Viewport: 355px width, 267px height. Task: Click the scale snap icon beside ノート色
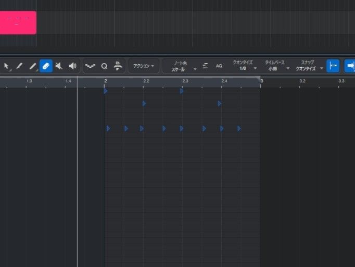point(206,66)
